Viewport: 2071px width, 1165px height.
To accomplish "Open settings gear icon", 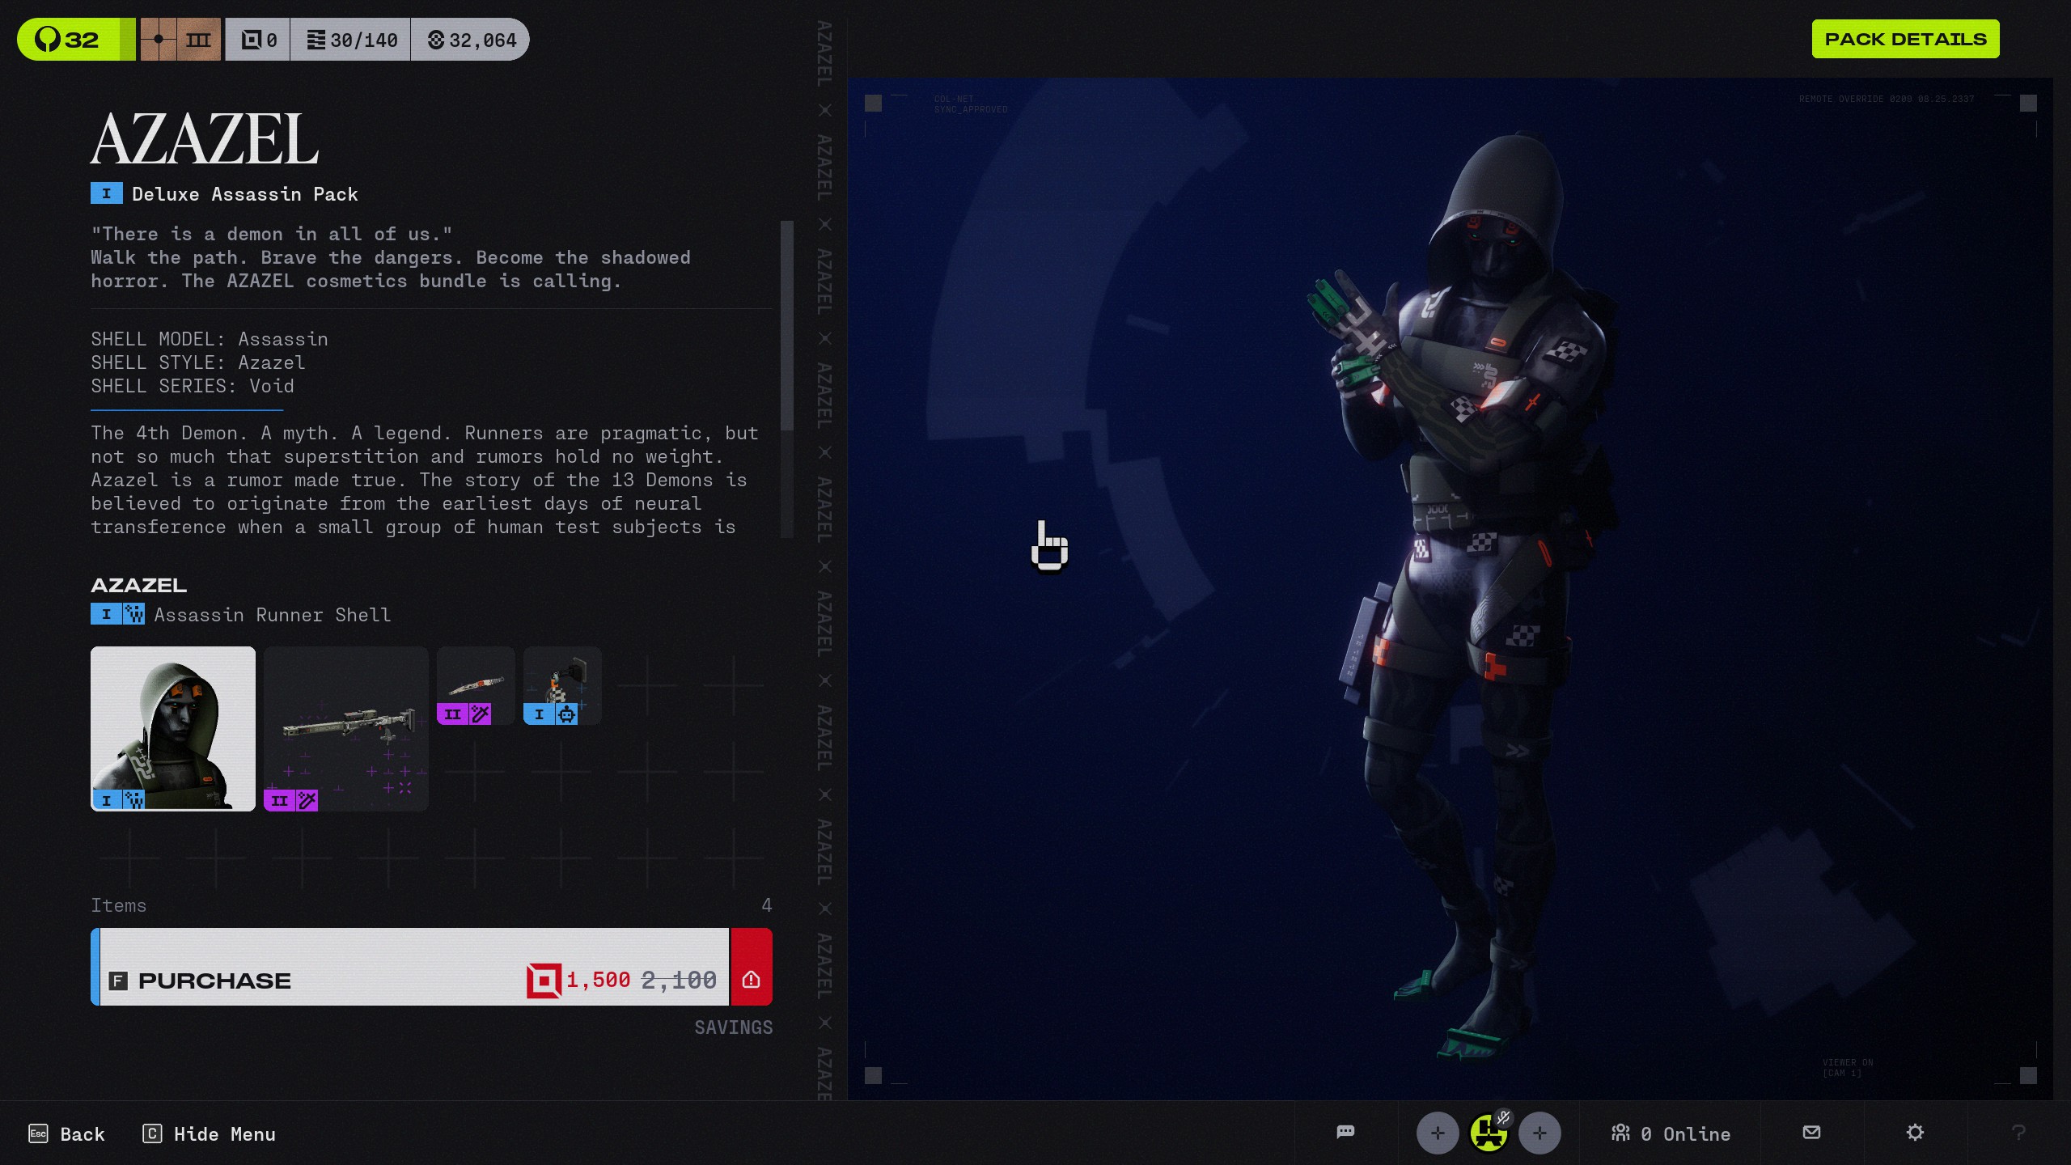I will [1915, 1132].
